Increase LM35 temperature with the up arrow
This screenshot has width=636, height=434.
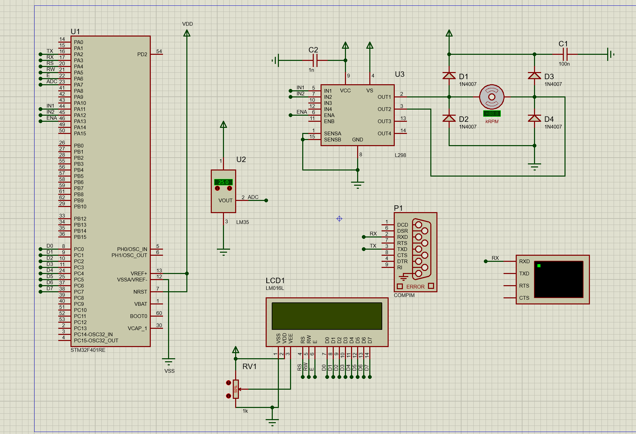tap(229, 188)
